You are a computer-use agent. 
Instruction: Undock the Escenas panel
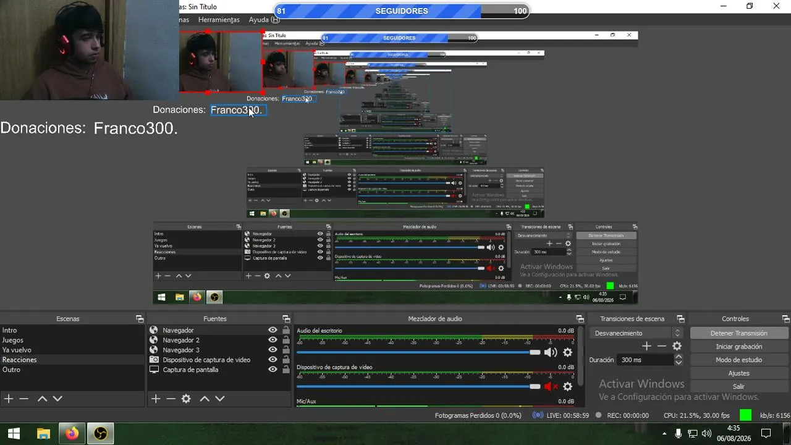pos(140,319)
